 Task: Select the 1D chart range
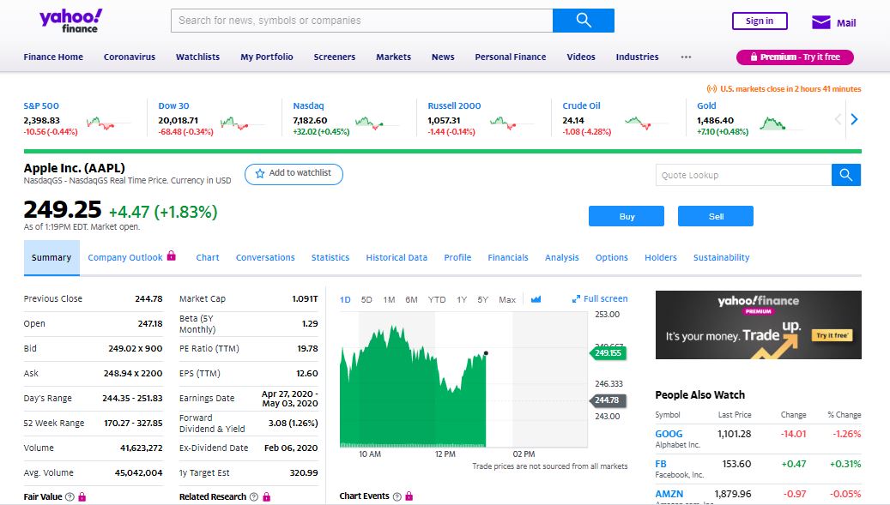click(x=345, y=299)
